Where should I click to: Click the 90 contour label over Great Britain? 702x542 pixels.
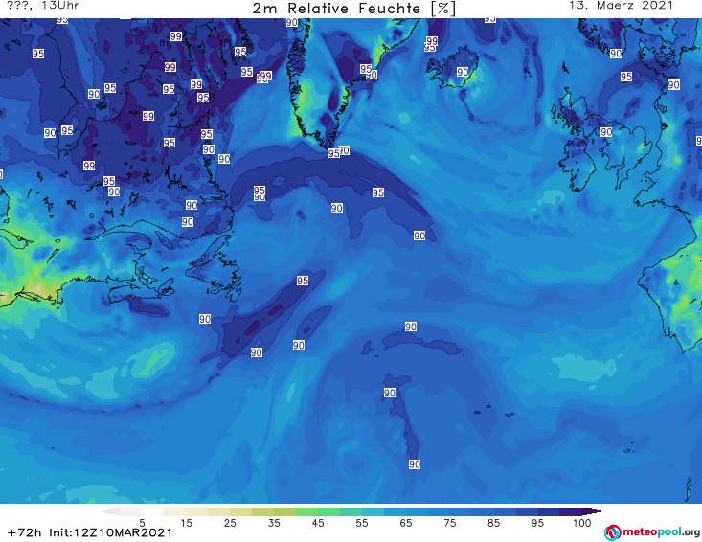pyautogui.click(x=605, y=132)
